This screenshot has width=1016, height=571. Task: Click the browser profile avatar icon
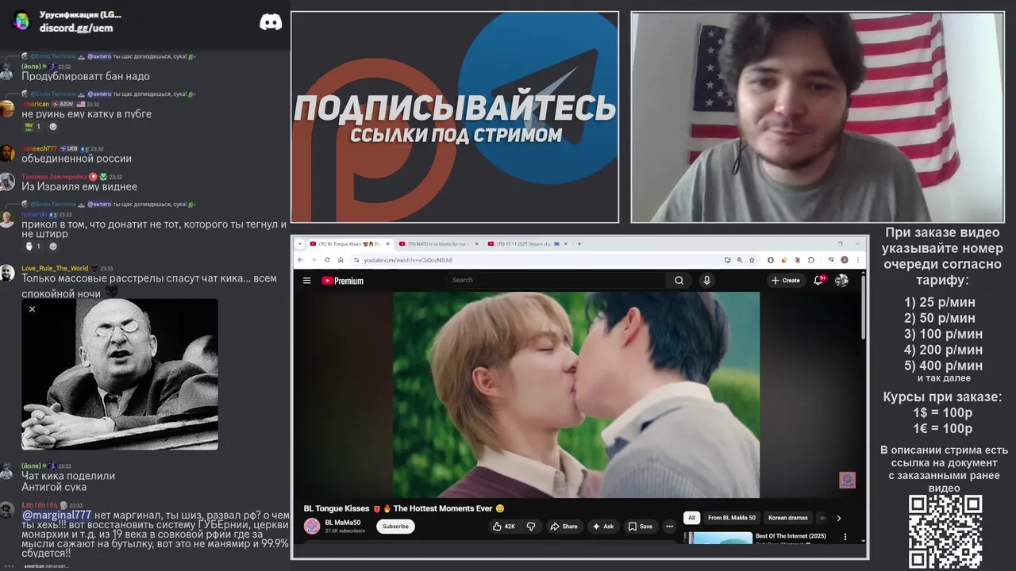point(845,259)
